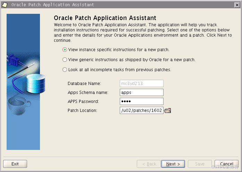242x172 pixels.
Task: Click the database artwork side banner
Action: tap(23, 82)
